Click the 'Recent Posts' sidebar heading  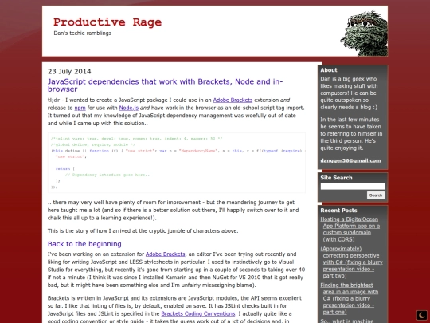[338, 211]
